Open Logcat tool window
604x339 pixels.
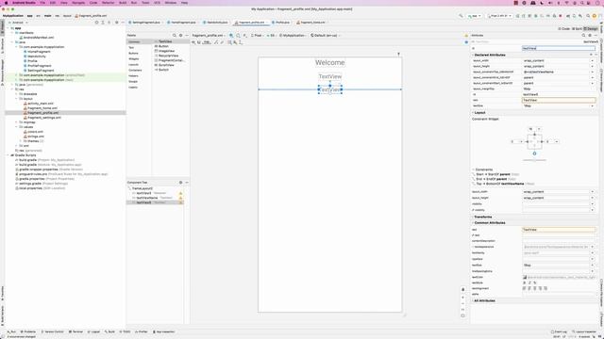94,331
